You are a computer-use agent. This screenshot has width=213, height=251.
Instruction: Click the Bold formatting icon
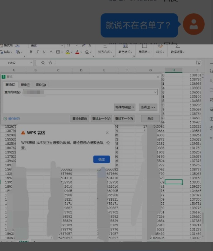[x=31, y=52]
